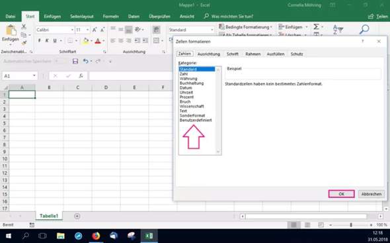Toggle italic formatting (K)
This screenshot has width=390, height=243.
47,40
